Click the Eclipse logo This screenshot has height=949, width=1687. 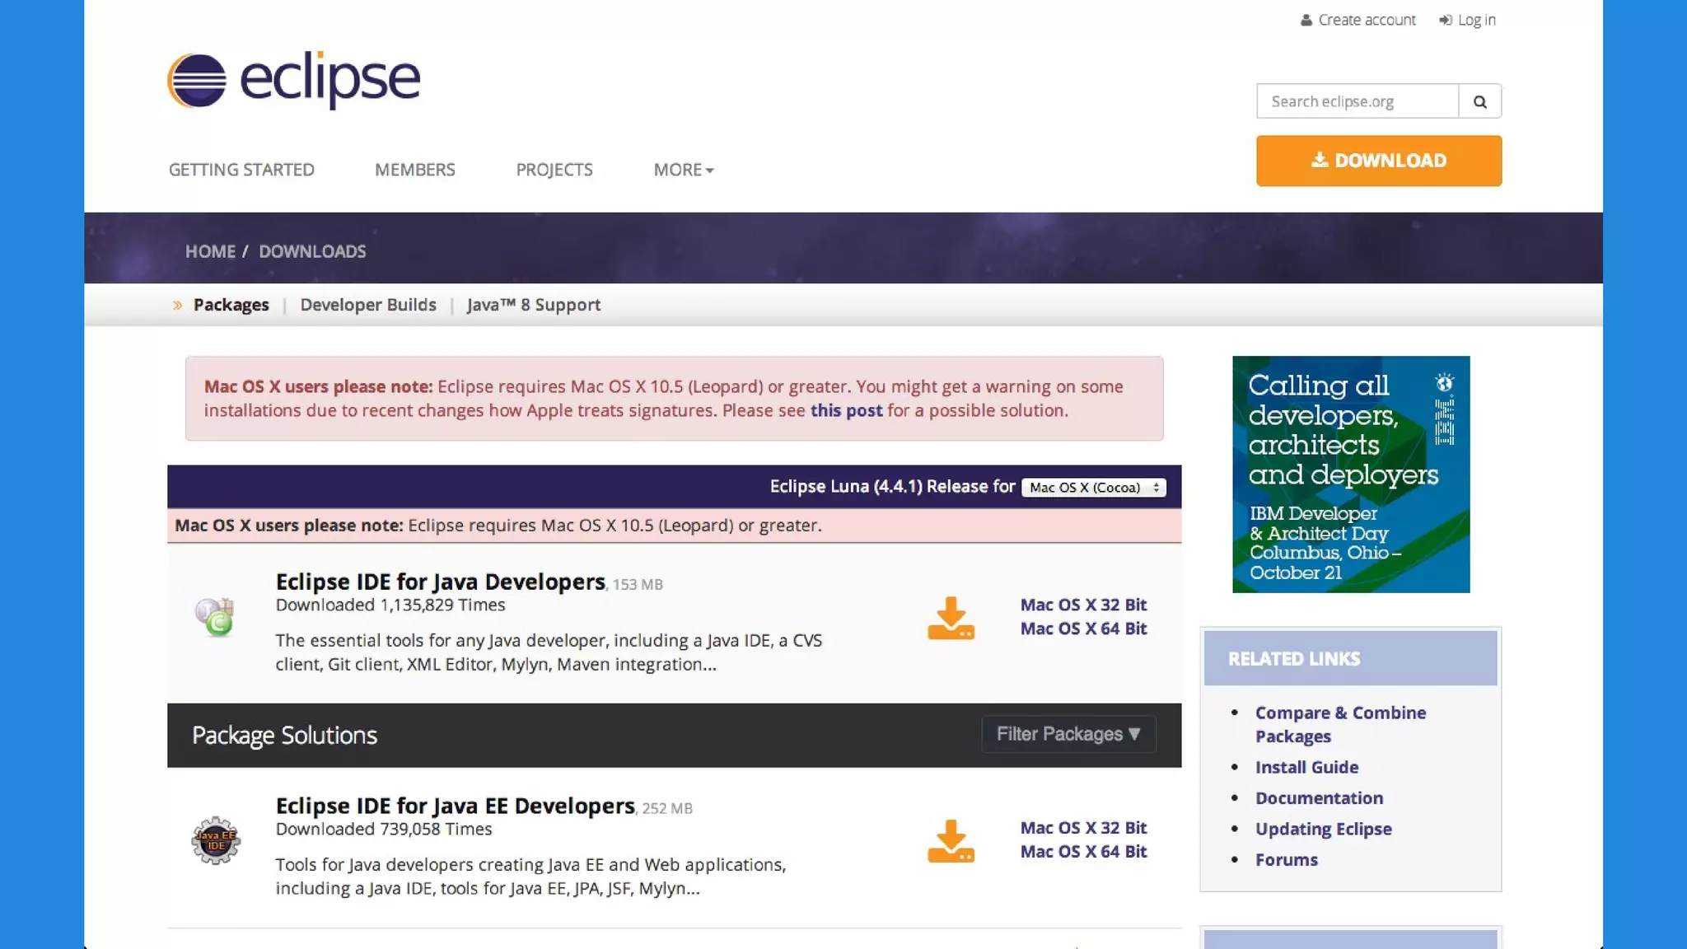[x=293, y=80]
